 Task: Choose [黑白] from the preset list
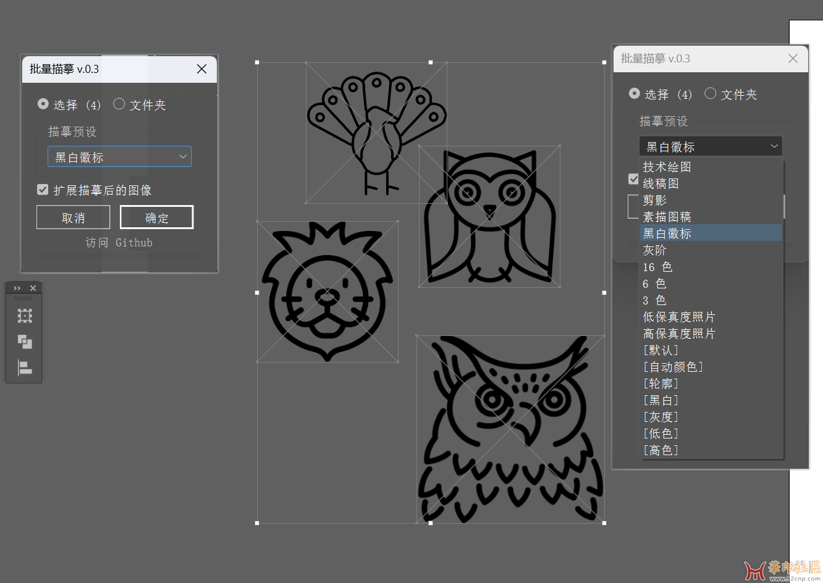coord(711,400)
